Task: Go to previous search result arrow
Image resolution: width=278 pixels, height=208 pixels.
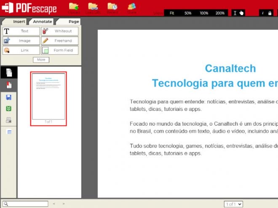Action: pos(54,204)
